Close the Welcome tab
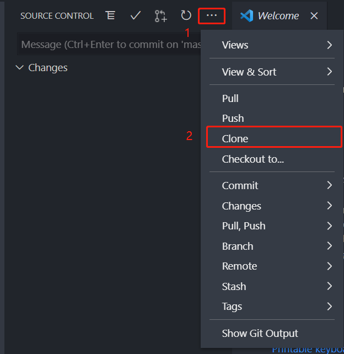 pyautogui.click(x=314, y=16)
